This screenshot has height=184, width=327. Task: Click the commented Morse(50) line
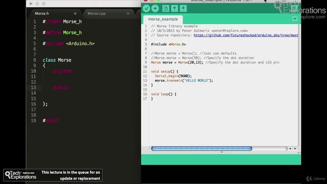pyautogui.click(x=202, y=58)
